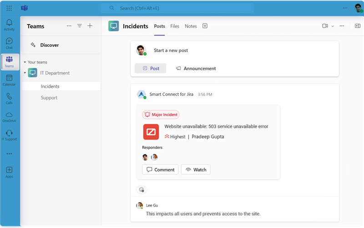Collapse the Your teams section
Image resolution: width=364 pixels, height=228 pixels.
(25, 62)
